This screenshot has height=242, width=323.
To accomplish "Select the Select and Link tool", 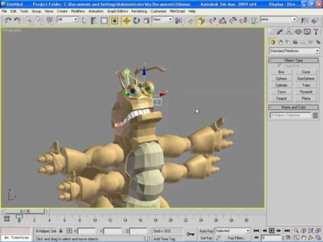I will coord(30,21).
